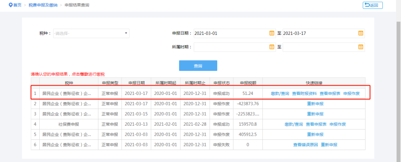Click the amount 159570.8
The width and height of the screenshot is (401, 162).
(x=248, y=125)
